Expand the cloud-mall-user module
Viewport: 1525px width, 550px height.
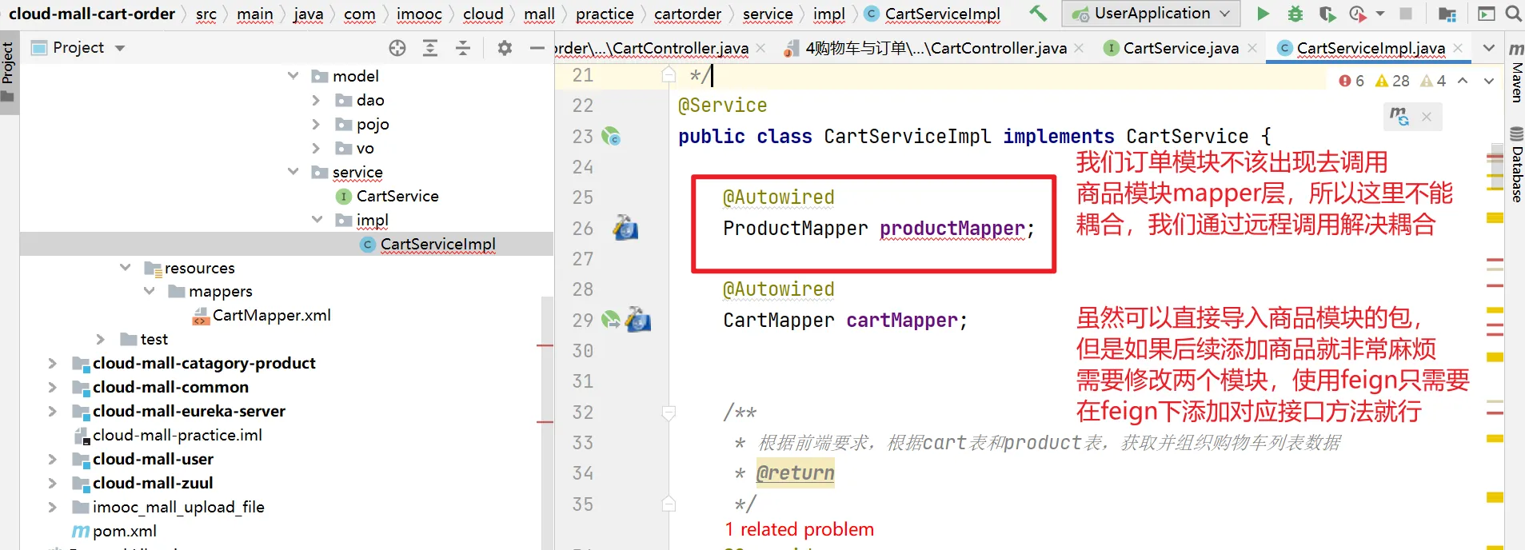point(52,459)
